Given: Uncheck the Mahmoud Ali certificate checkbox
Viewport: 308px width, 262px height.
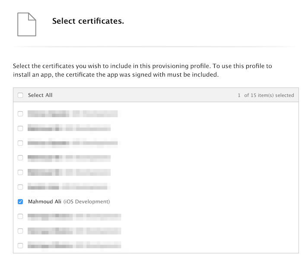Looking at the screenshot, I should coord(20,202).
